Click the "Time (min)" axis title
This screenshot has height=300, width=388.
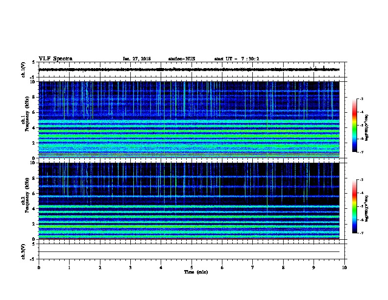tap(196, 272)
